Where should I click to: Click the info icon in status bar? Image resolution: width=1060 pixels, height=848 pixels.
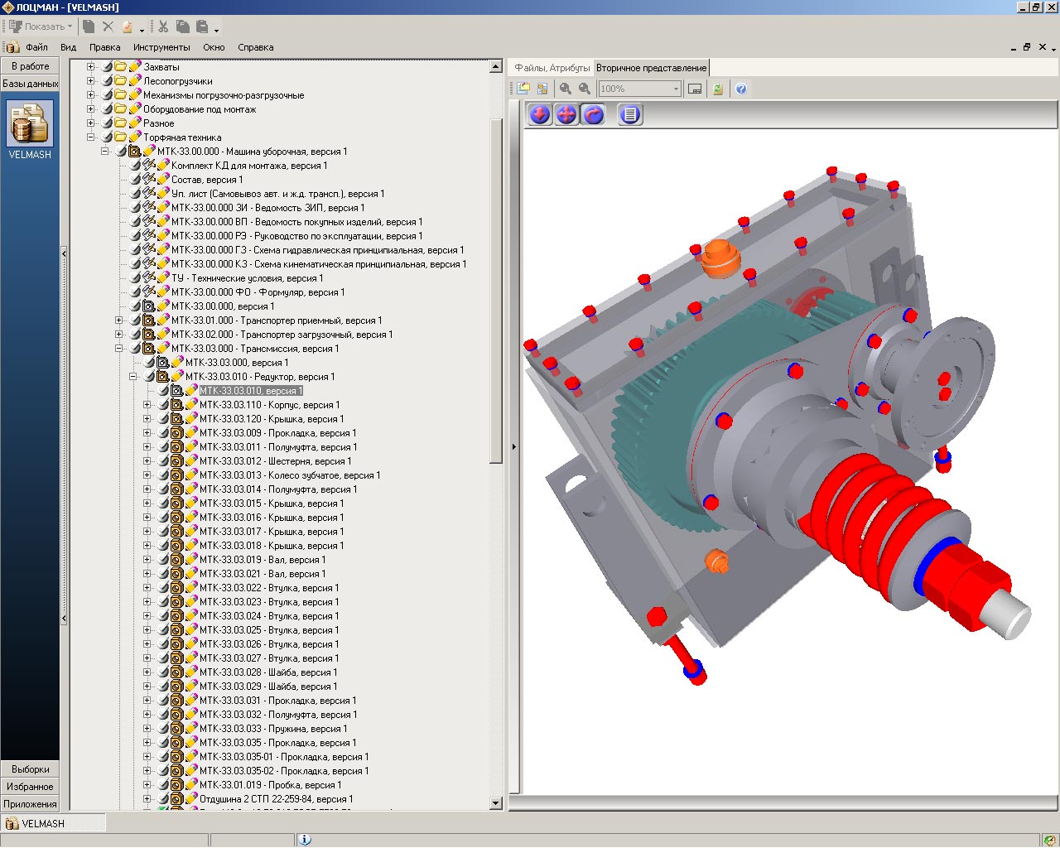pos(305,840)
